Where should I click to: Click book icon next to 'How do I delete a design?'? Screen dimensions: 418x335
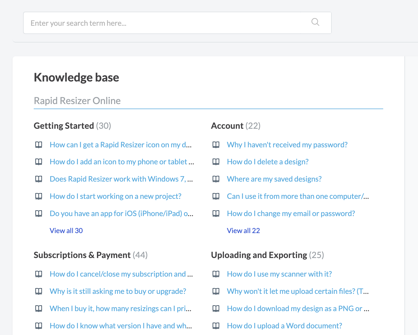(216, 162)
